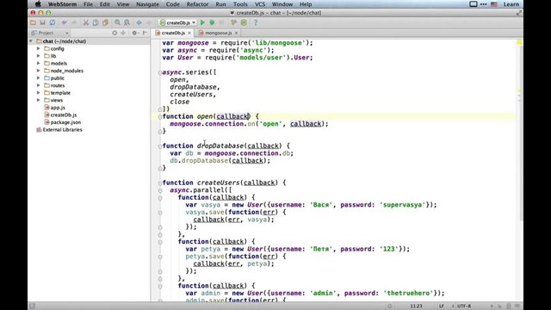This screenshot has height=310, width=551.
Task: Fold the open function block
Action: 160,117
